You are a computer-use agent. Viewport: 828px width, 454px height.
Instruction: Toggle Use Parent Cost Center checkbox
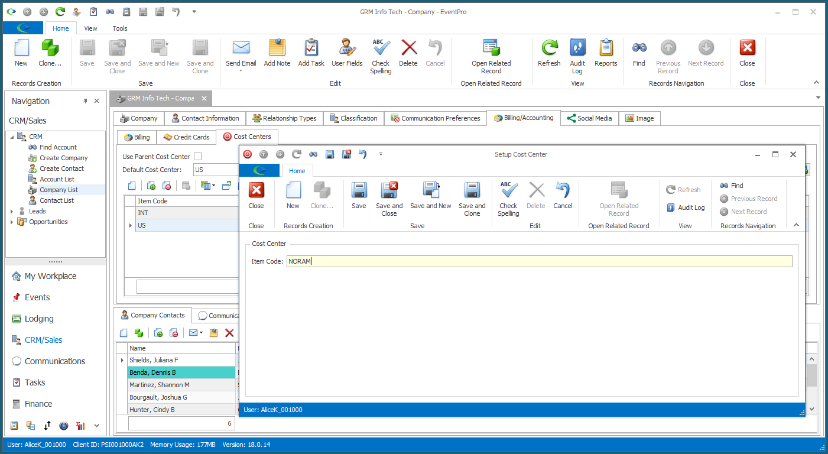click(197, 157)
